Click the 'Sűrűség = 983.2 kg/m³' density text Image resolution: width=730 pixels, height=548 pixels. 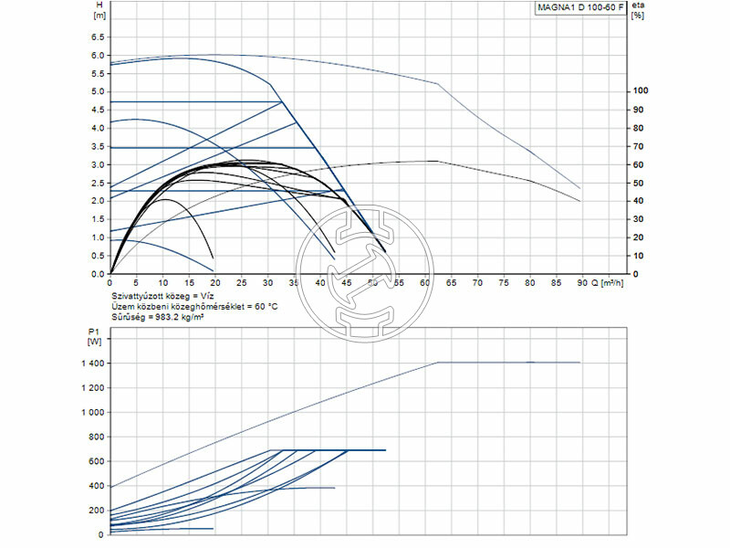click(157, 316)
